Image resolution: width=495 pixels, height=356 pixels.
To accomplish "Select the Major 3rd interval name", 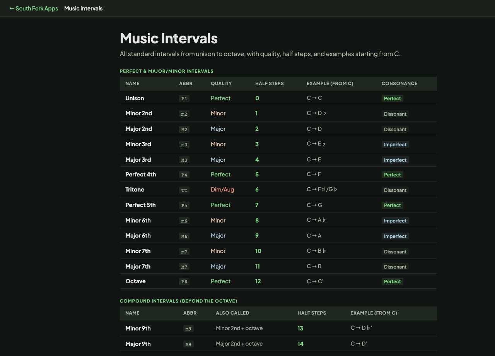I will coord(138,160).
